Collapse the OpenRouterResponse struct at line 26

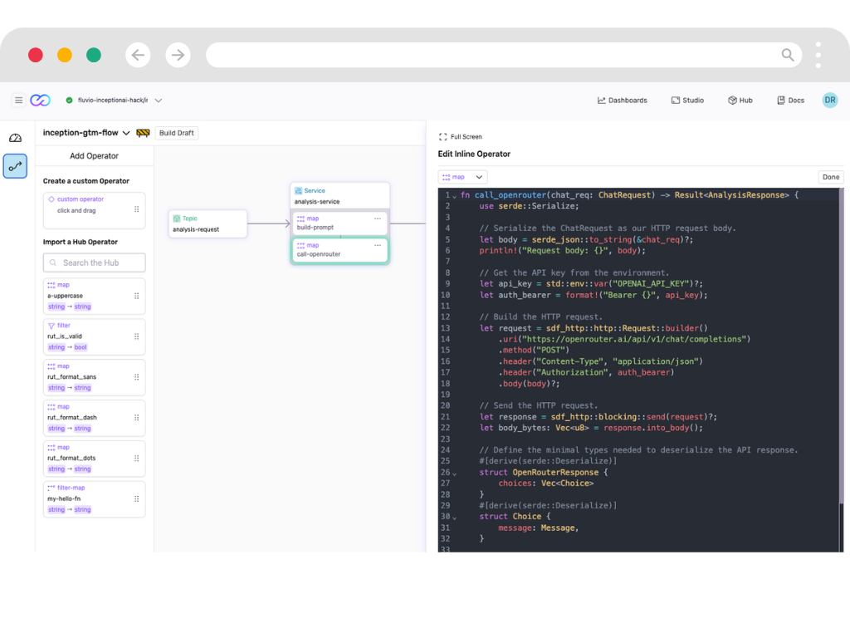point(454,474)
